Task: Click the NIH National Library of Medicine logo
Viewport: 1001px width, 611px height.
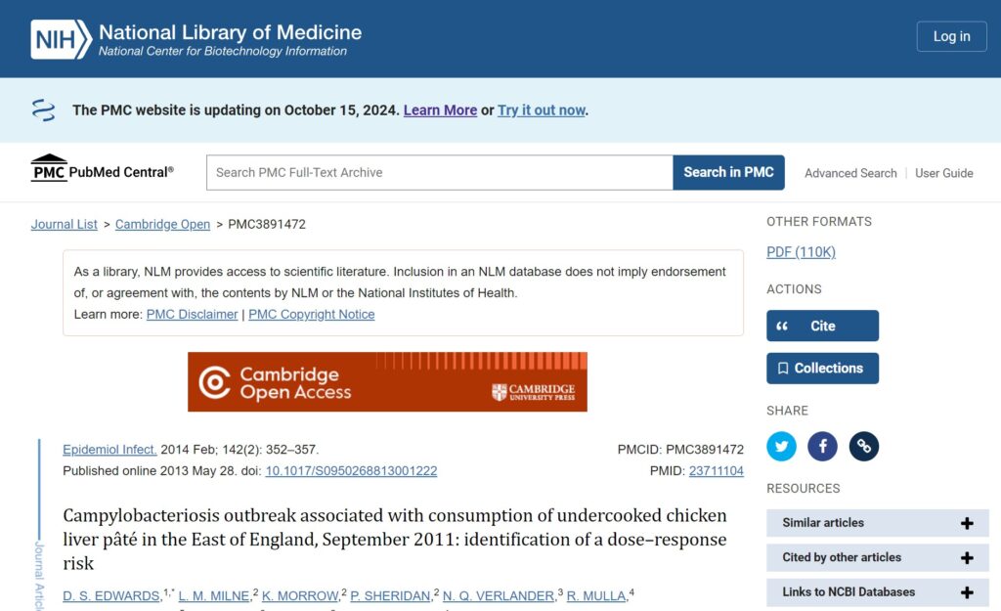Action: pos(196,39)
